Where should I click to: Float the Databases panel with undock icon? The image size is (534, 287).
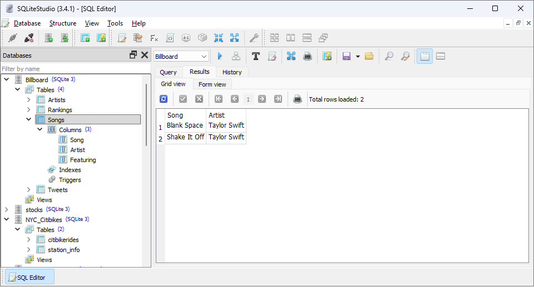133,55
